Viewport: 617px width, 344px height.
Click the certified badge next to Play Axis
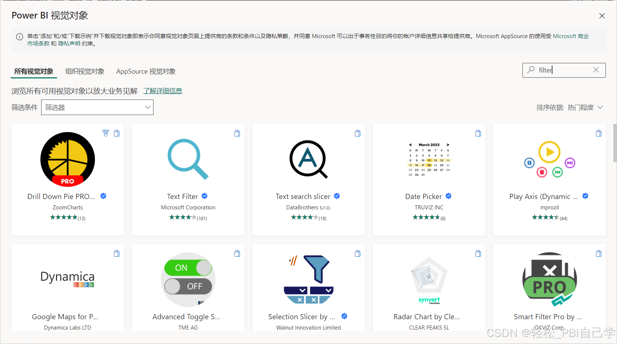pos(585,196)
